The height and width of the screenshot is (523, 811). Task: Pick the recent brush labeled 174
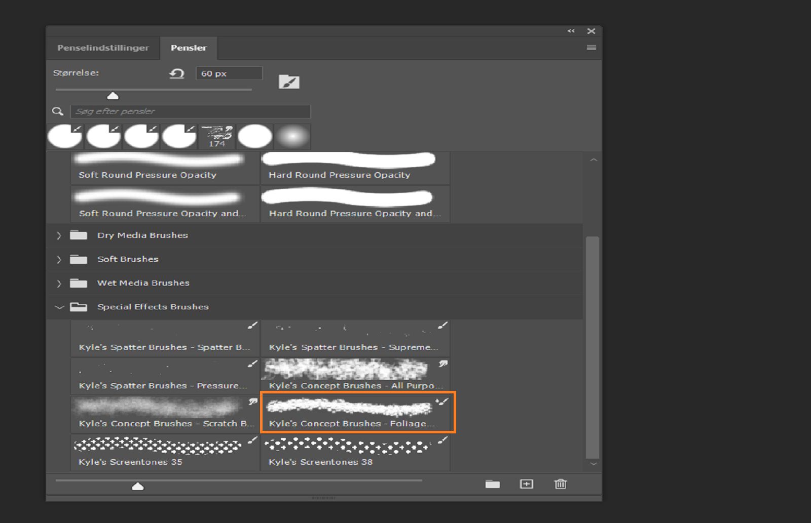(x=217, y=136)
